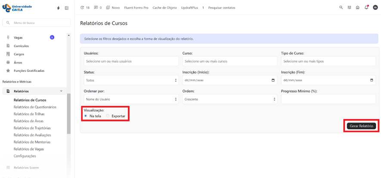Click the lightning bolt icon in sidebar header
Image resolution: width=381 pixels, height=178 pixels.
[x=59, y=8]
